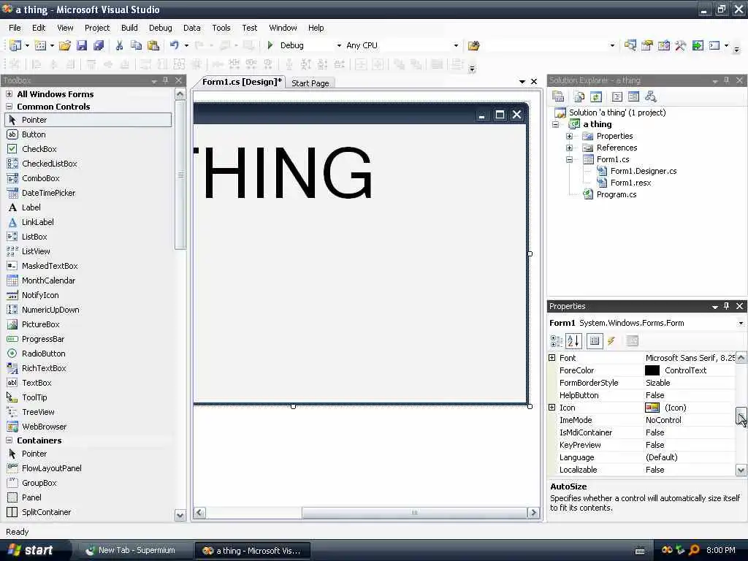Show Events with lightning bolt icon
This screenshot has width=748, height=561.
tap(611, 341)
